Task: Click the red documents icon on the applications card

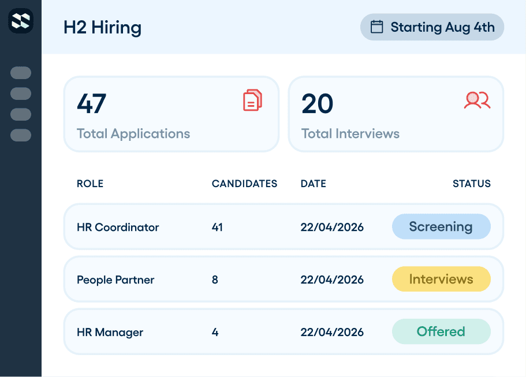Action: (252, 100)
